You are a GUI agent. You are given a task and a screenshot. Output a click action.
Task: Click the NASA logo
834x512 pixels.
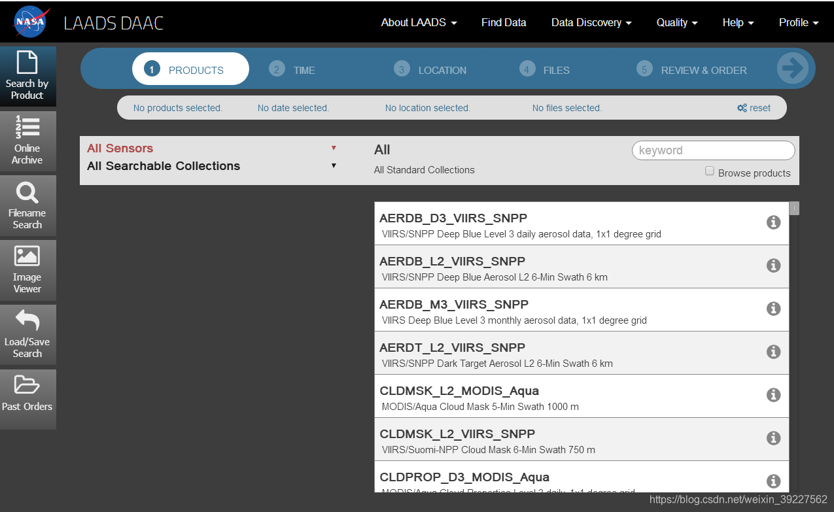[x=31, y=22]
